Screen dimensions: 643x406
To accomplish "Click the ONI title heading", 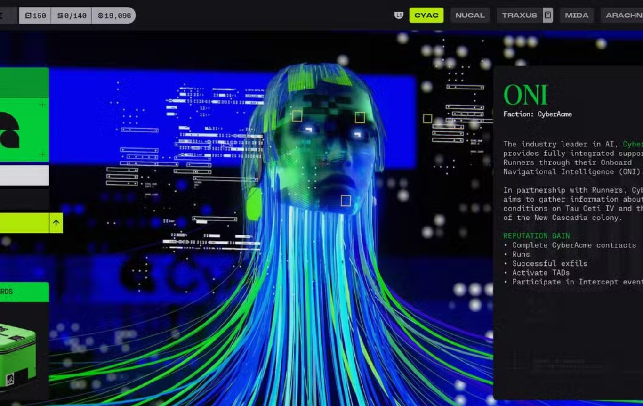I will click(x=525, y=95).
